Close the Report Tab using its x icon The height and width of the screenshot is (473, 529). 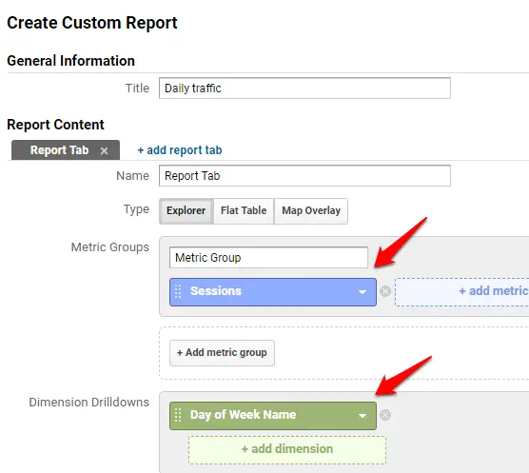[105, 150]
